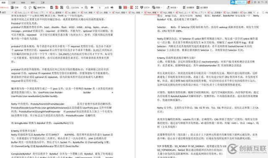The image size is (268, 158).
Task: Open the 注释 annotate tool in toolbar
Action: (15, 8)
